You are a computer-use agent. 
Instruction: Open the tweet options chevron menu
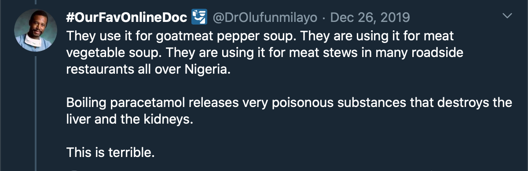pos(507,16)
